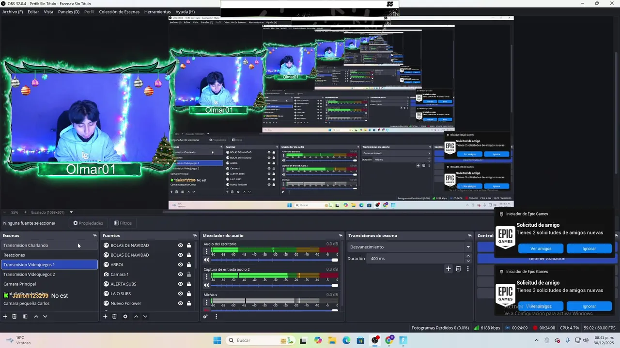Image resolution: width=620 pixels, height=348 pixels.
Task: Open preview scale Escalado dropdown arrow
Action: (x=71, y=212)
